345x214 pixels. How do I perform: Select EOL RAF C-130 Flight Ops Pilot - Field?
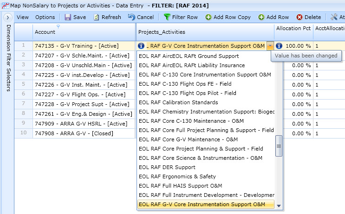206,93
